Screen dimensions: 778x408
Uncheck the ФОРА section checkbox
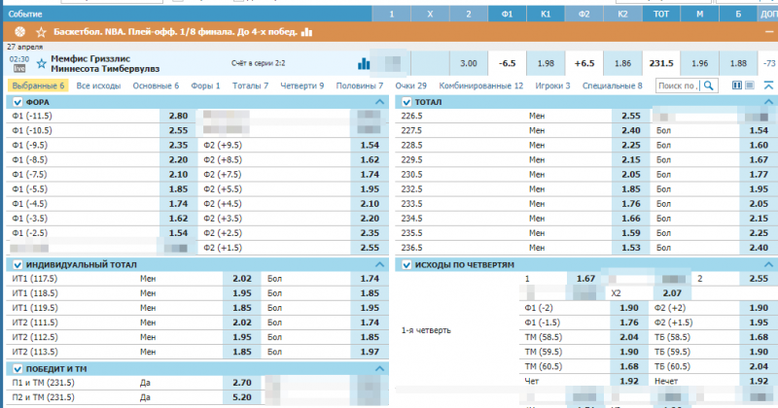click(x=18, y=102)
